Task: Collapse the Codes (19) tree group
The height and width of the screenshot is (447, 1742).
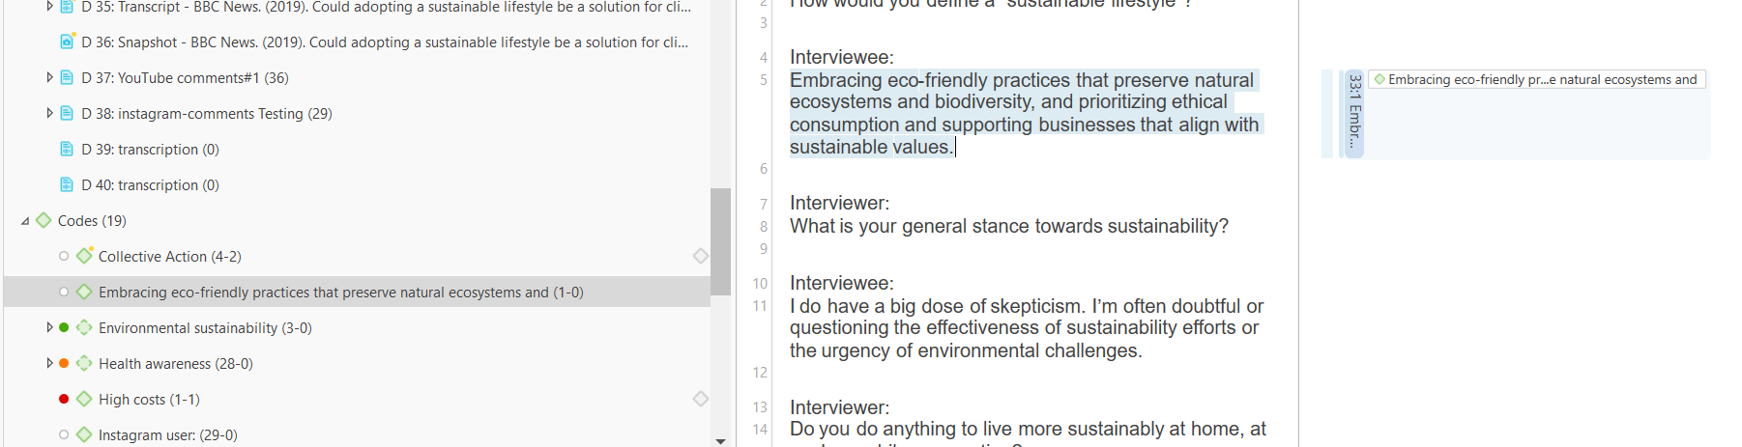Action: point(25,221)
